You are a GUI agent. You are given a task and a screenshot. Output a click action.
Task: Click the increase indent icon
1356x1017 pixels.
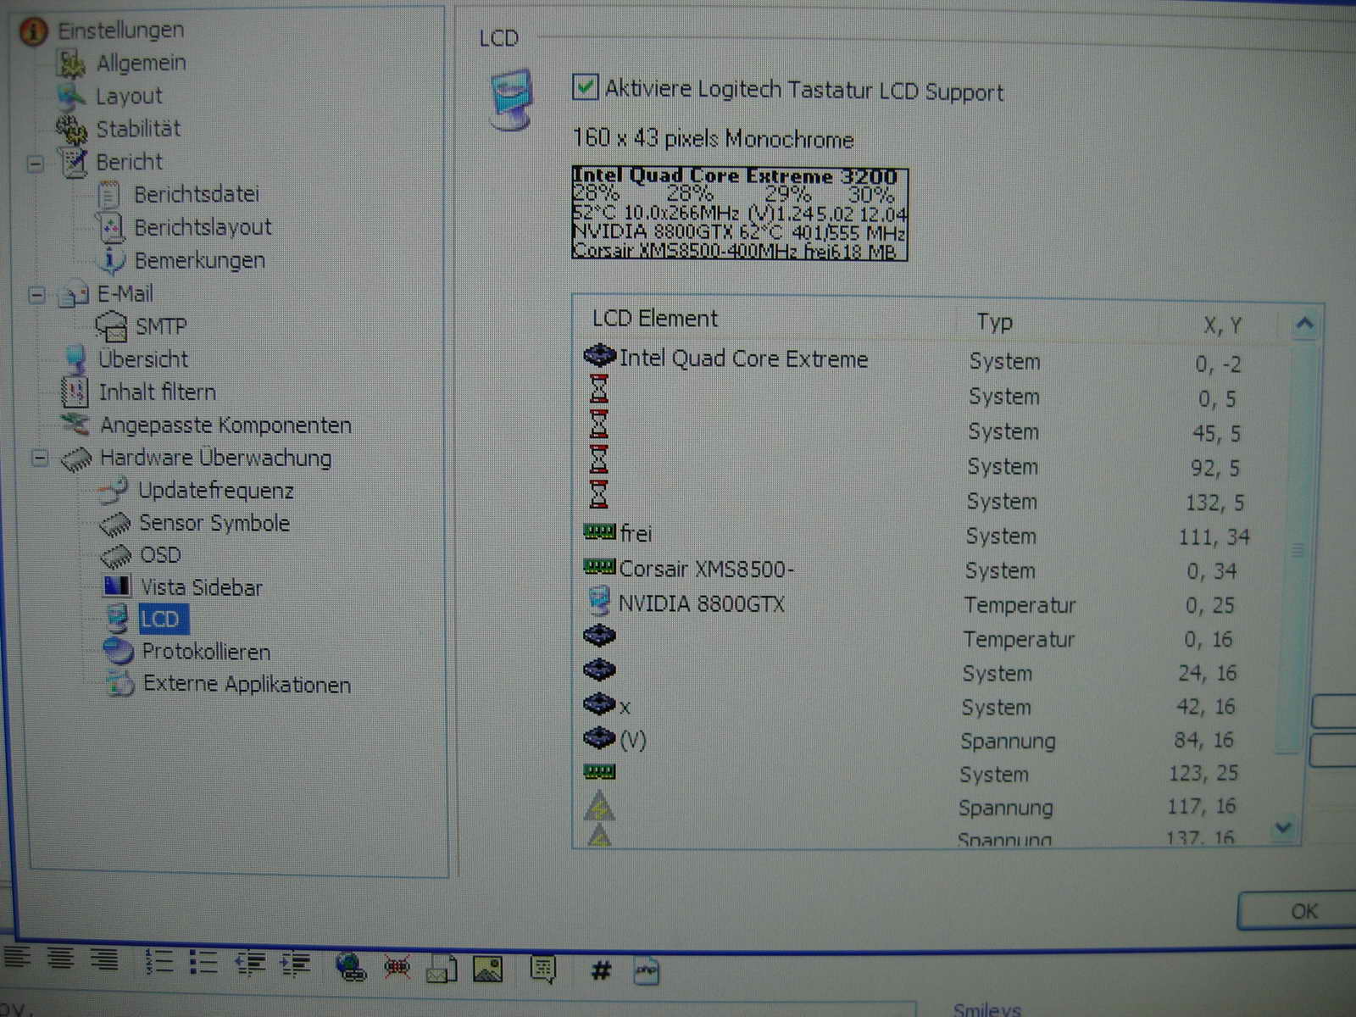(x=294, y=964)
